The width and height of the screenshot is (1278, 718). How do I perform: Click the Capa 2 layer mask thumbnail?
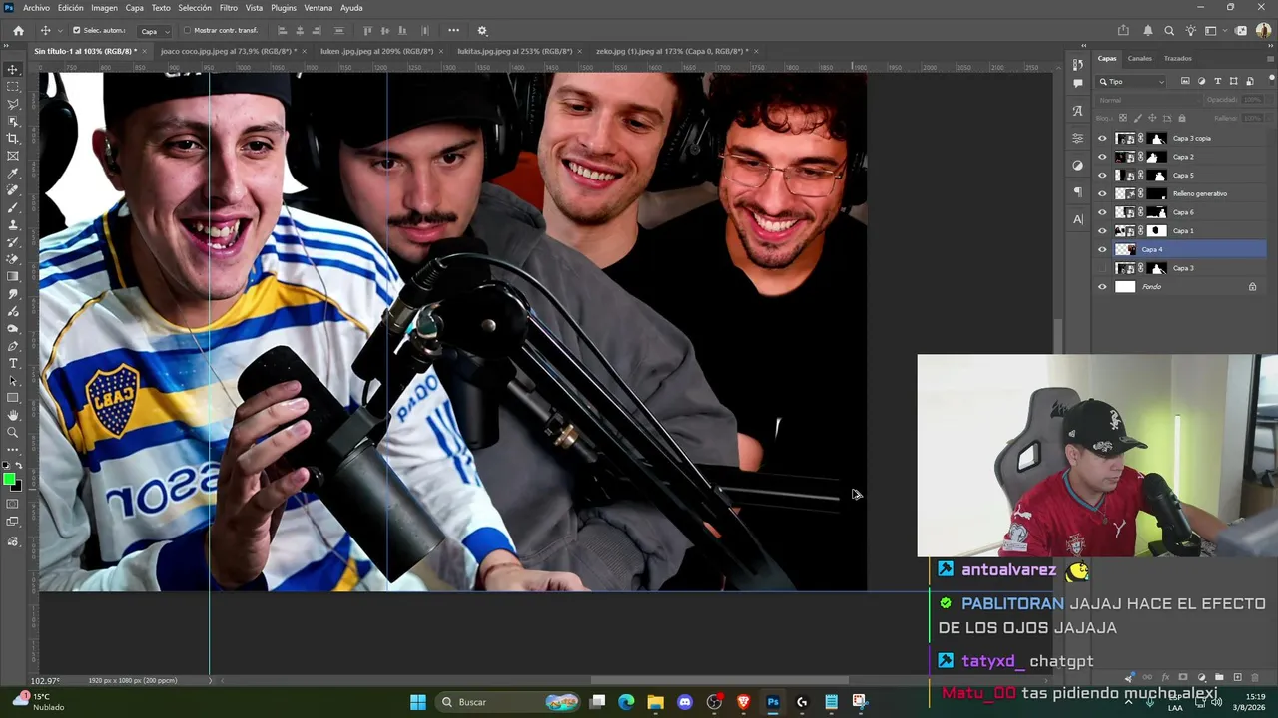[1156, 157]
